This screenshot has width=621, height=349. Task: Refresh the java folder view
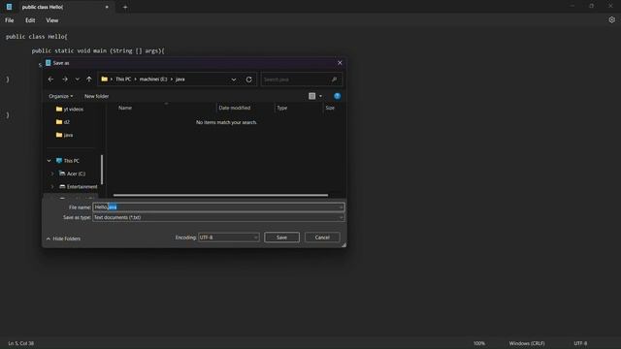(248, 79)
